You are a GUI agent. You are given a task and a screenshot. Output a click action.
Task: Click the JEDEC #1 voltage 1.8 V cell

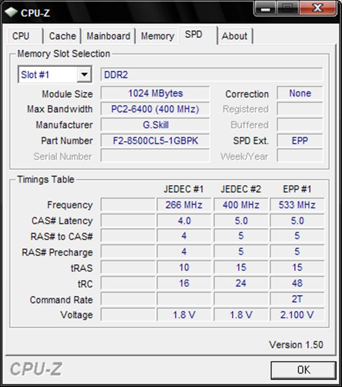pyautogui.click(x=184, y=314)
